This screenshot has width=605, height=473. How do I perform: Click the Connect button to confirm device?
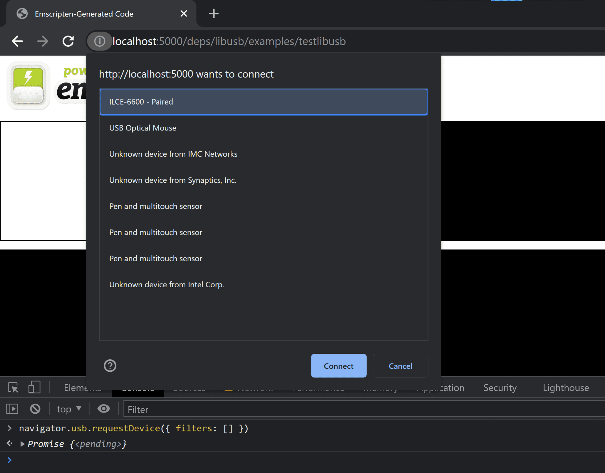339,366
